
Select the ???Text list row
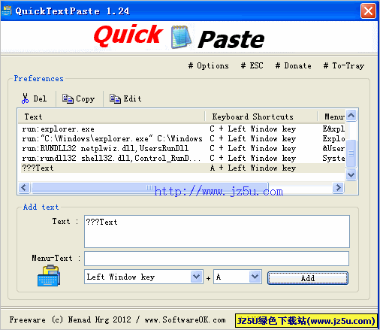coord(182,168)
